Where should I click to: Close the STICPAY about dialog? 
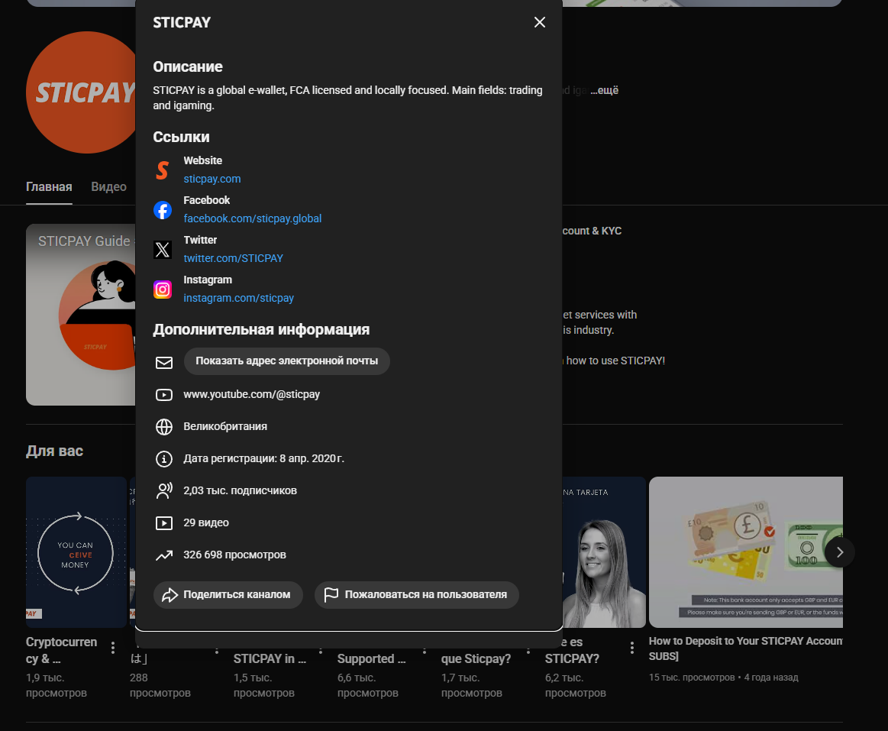[x=540, y=22]
